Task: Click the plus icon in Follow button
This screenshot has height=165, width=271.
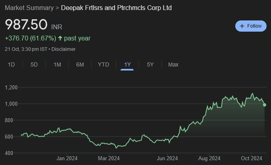Action: tap(242, 26)
